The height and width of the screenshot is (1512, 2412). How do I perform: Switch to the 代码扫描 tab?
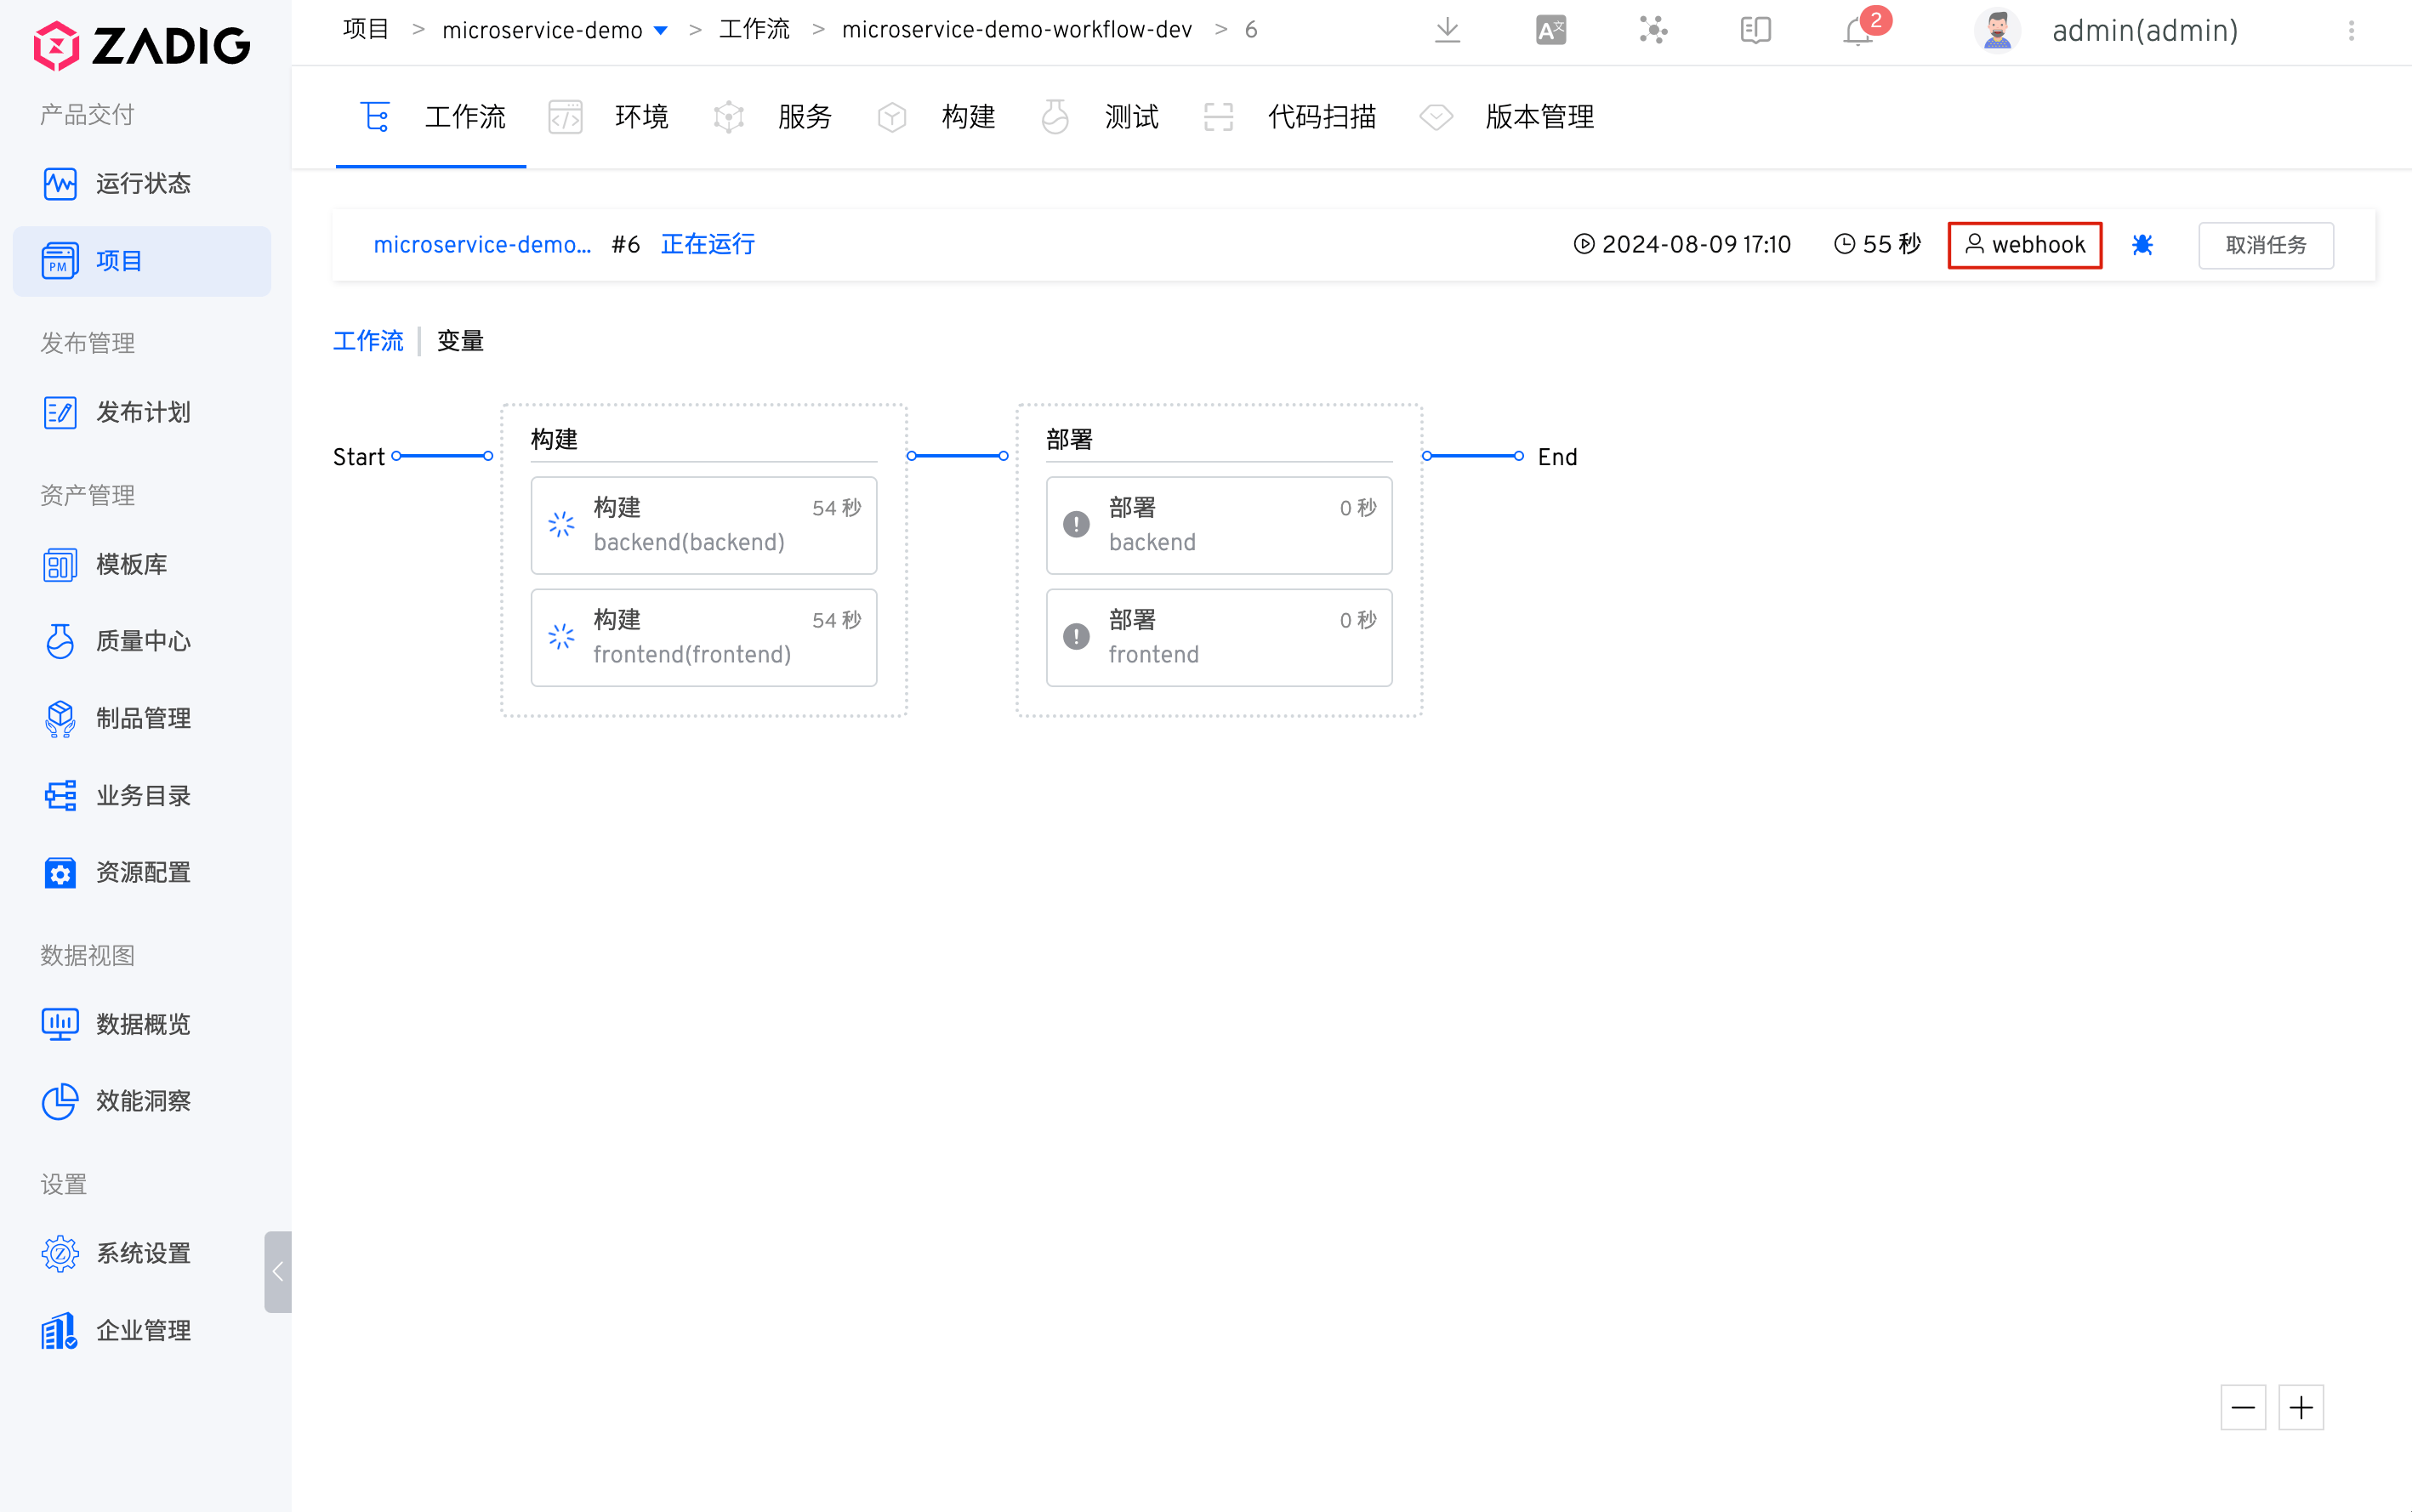coord(1289,117)
